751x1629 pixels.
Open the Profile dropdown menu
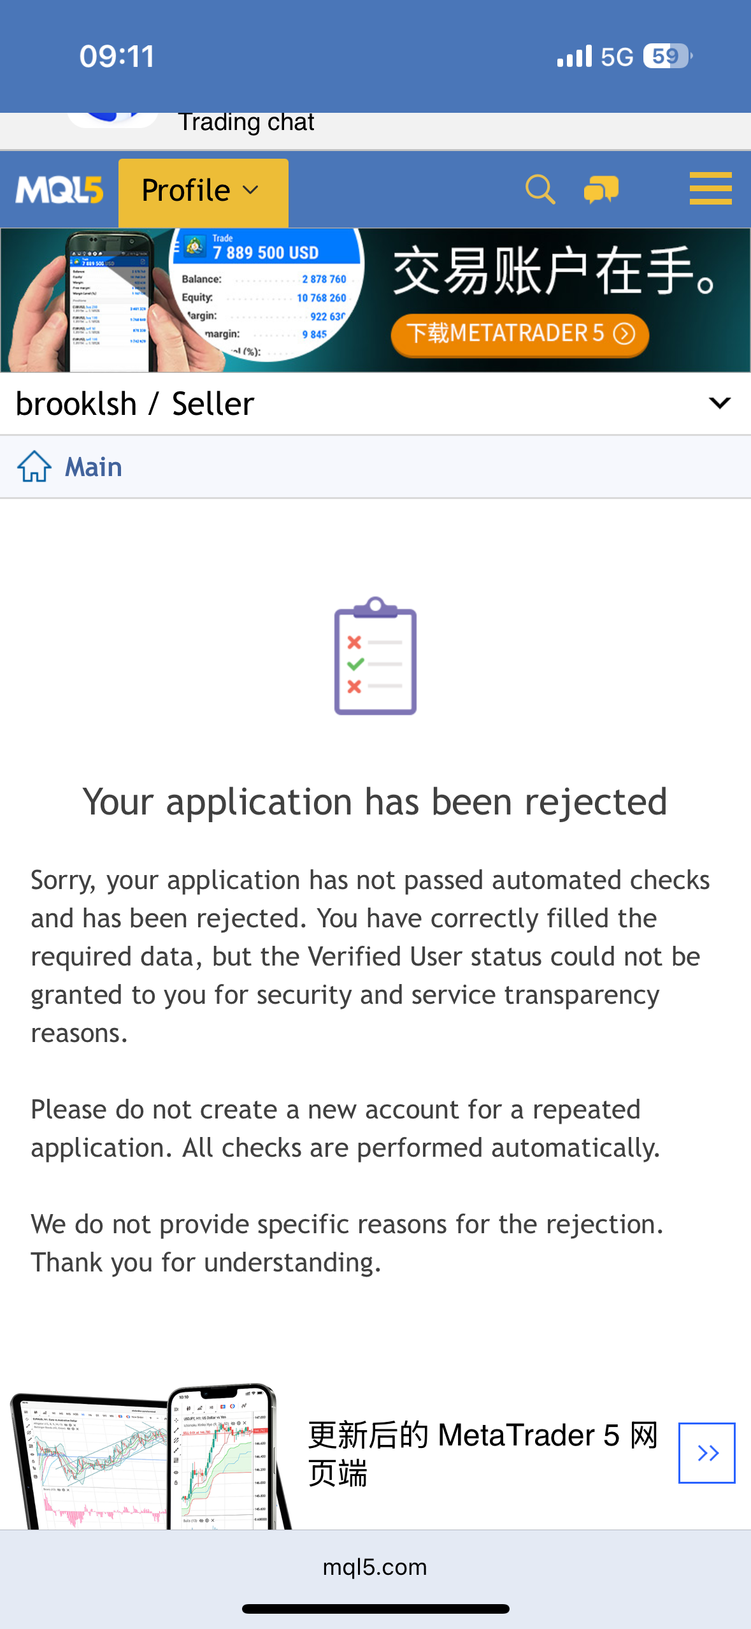(203, 191)
